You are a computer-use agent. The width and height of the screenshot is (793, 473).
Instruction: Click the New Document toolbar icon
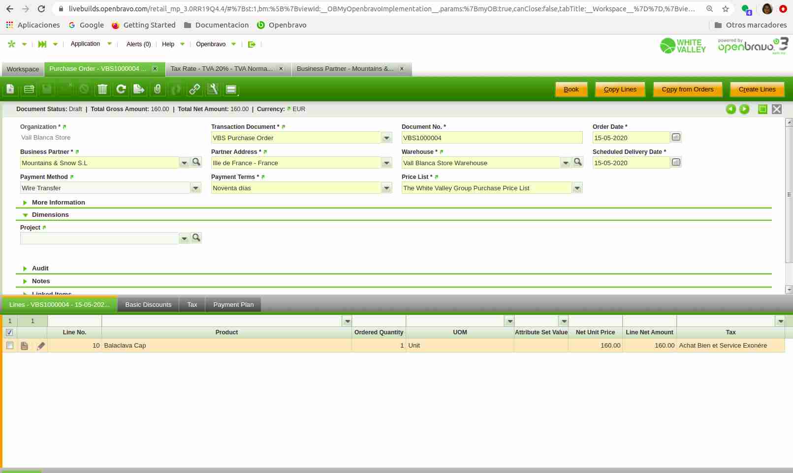coord(10,89)
